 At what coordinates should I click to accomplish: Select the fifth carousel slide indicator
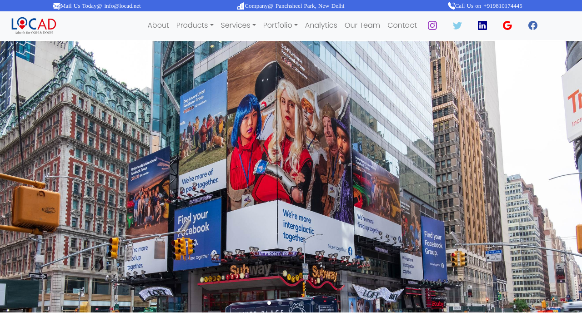pyautogui.click(x=313, y=303)
